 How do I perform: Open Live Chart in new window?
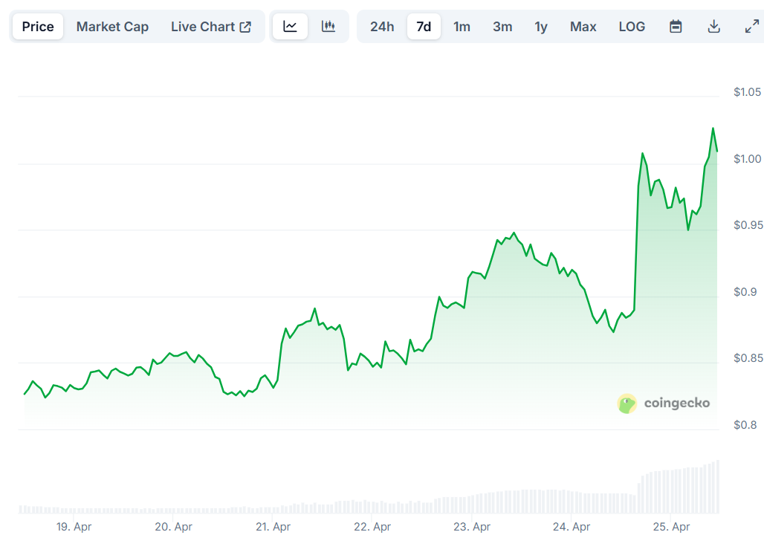(x=211, y=27)
